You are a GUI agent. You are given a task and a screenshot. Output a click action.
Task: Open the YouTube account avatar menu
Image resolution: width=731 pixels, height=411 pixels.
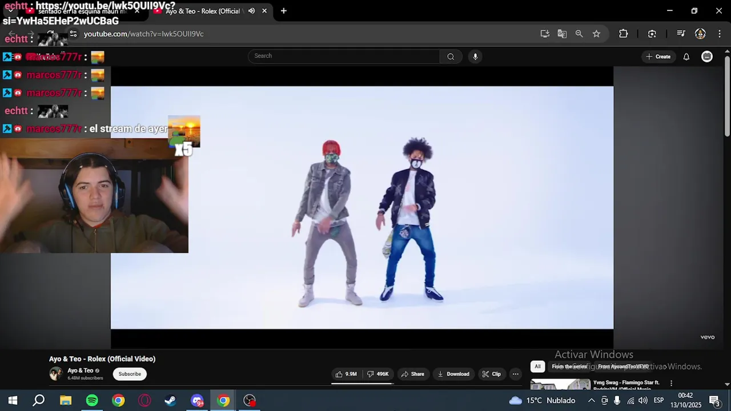[x=707, y=57]
